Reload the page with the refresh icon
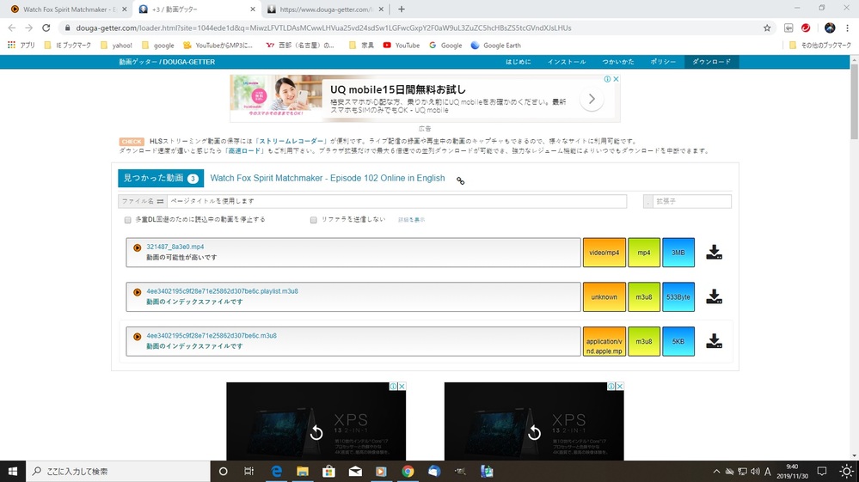The image size is (859, 482). [46, 27]
